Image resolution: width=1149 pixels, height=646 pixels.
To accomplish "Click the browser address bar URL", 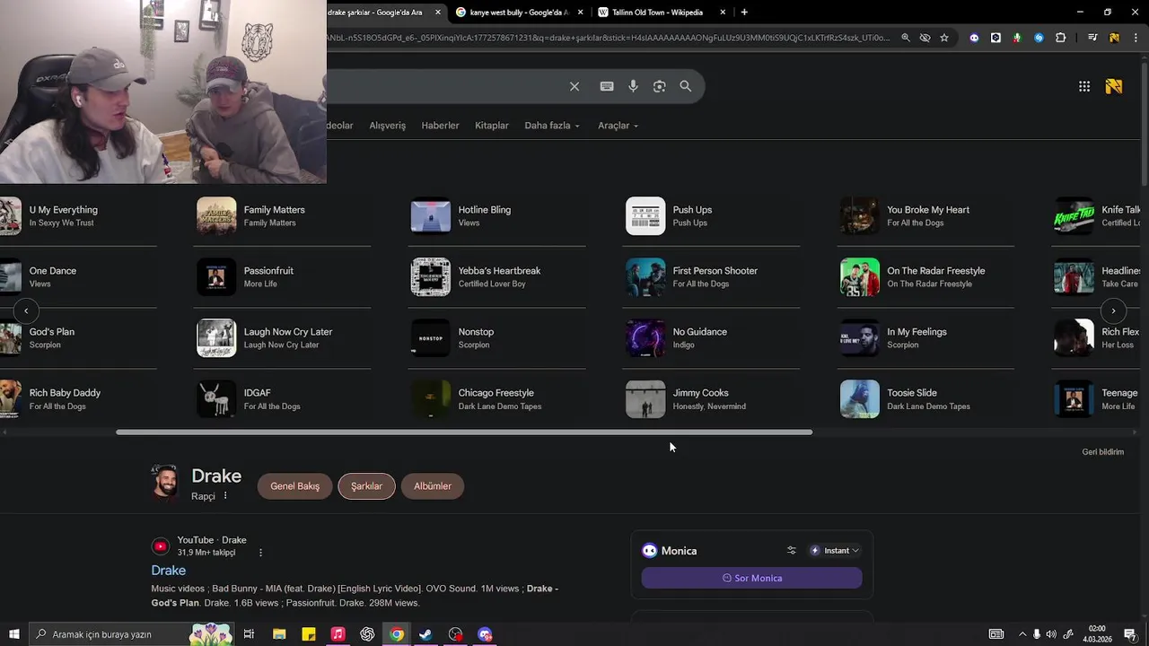I will click(x=610, y=38).
